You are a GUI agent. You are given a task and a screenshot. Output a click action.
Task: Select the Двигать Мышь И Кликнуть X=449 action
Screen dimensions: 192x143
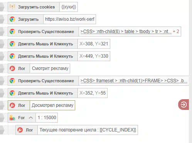[x=59, y=56]
